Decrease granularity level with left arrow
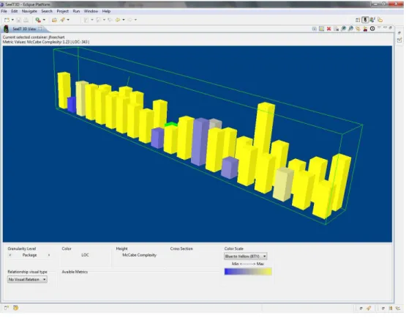 tap(10, 255)
